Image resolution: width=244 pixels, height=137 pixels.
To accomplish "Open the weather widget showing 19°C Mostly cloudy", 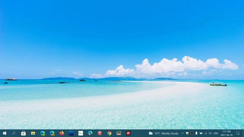I will coord(164,133).
